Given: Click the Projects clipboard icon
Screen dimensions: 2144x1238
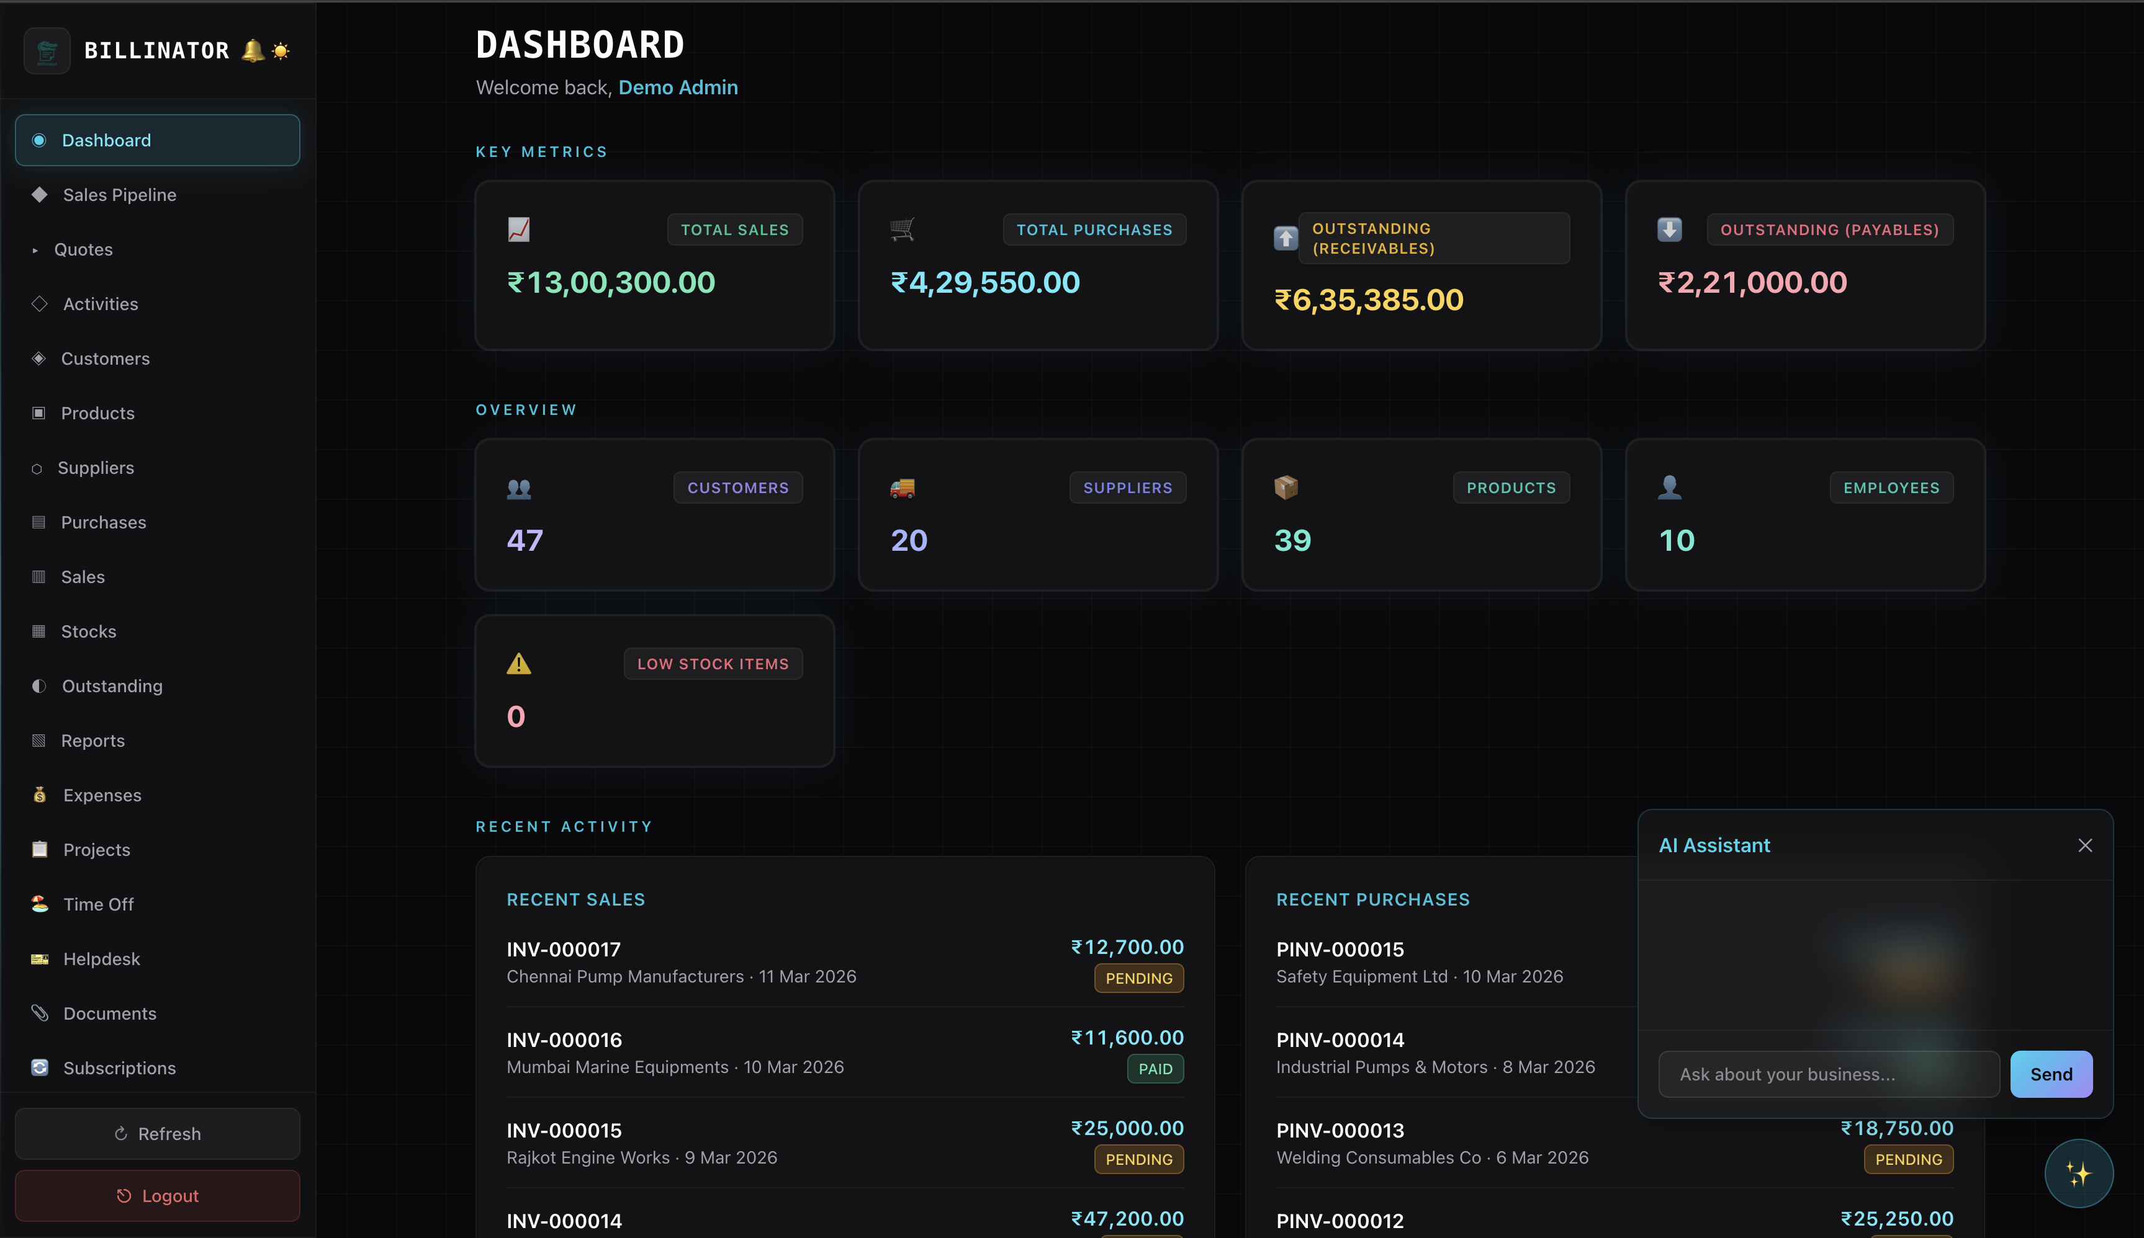Looking at the screenshot, I should [x=39, y=848].
